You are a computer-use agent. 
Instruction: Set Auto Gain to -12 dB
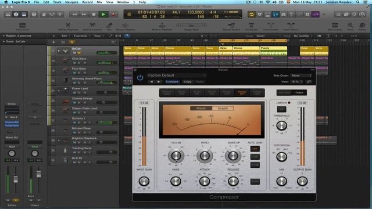pos(255,165)
